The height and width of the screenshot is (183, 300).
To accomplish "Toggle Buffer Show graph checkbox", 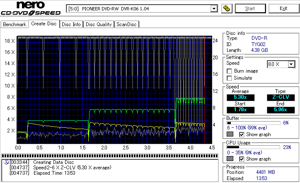I will [x=242, y=134].
